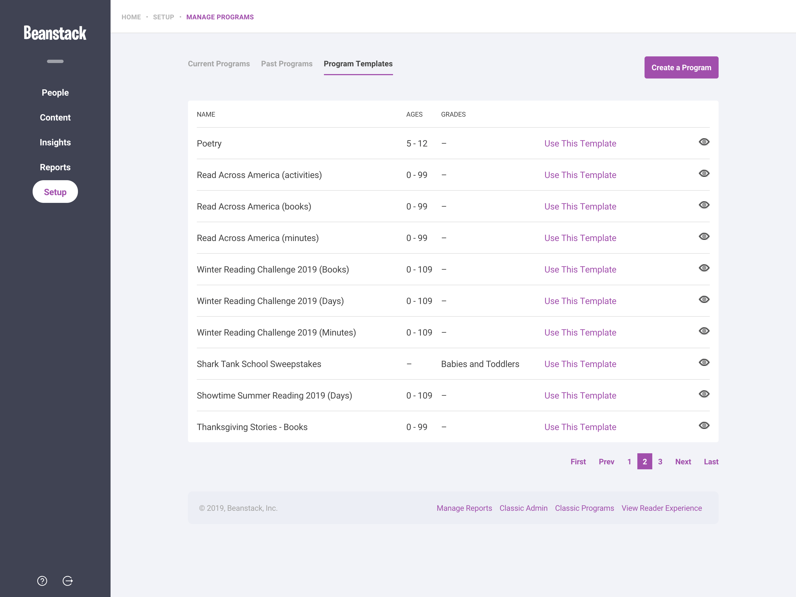Click the '5 - 12' ages cell
796x597 pixels.
point(417,143)
